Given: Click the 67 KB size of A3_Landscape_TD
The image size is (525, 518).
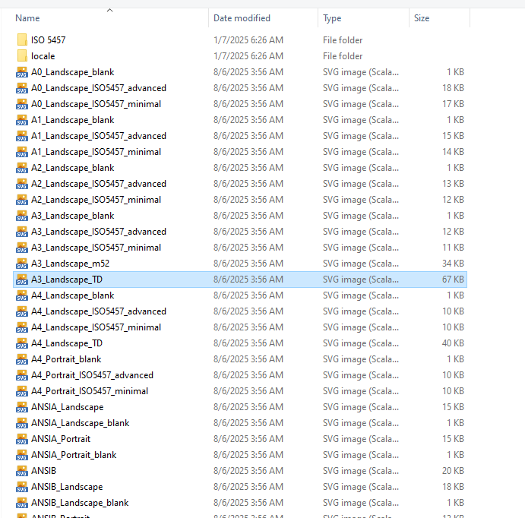Looking at the screenshot, I should 453,280.
